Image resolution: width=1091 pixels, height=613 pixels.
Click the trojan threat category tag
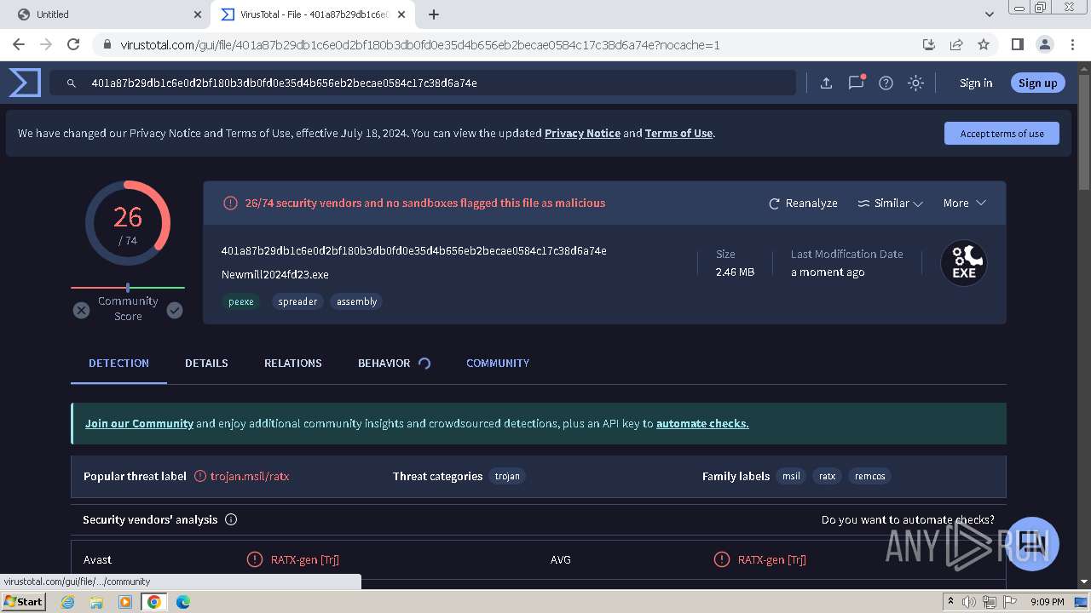click(507, 476)
